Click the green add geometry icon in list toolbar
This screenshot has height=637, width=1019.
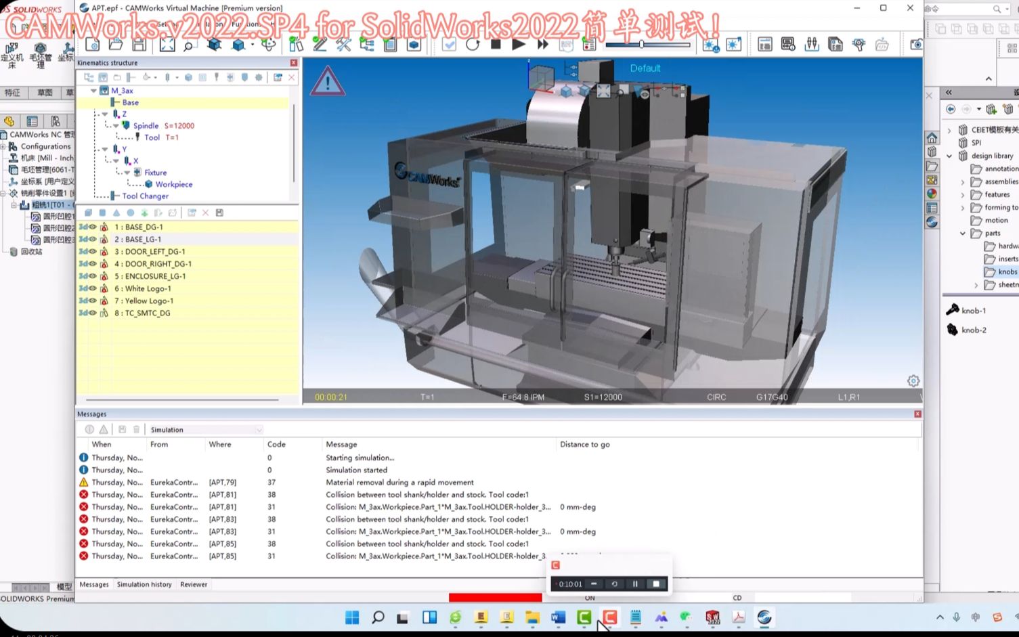(144, 213)
